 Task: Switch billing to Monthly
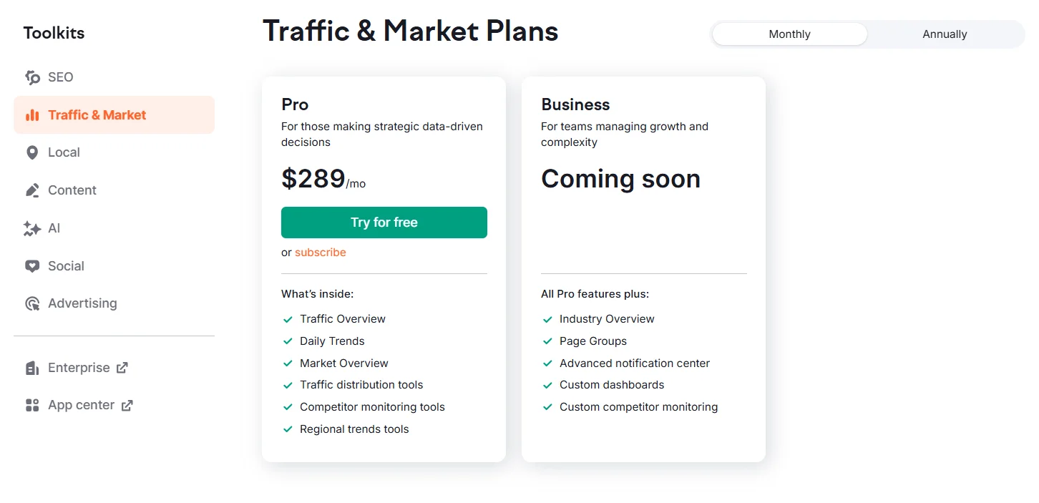tap(789, 34)
